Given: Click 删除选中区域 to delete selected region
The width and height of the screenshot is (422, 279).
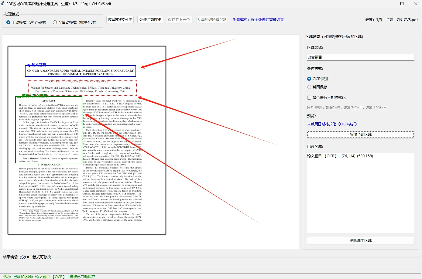Looking at the screenshot, I should click(x=360, y=240).
